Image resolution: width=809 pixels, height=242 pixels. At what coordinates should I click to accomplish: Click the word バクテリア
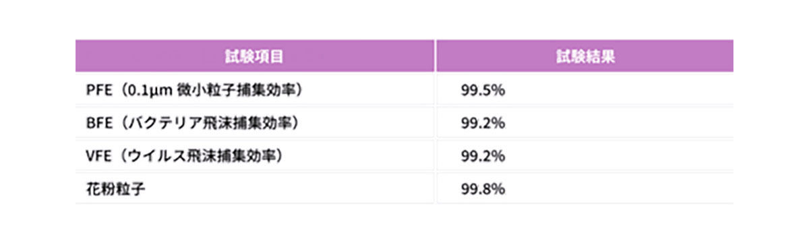[x=162, y=123]
